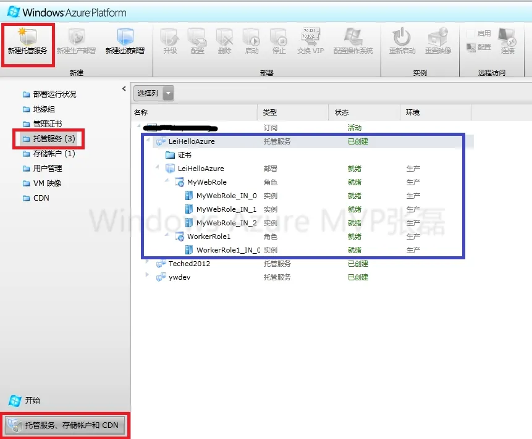Screen dimensions: 532x439
Task: Click the remote access 连接 icon
Action: coord(507,36)
